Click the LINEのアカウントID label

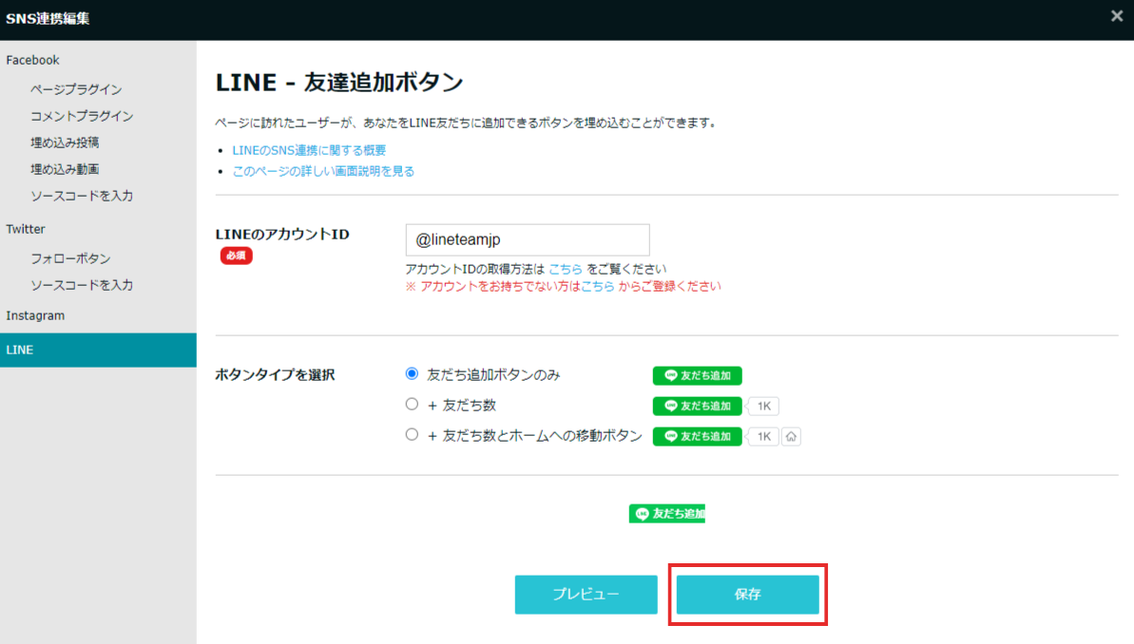click(282, 235)
